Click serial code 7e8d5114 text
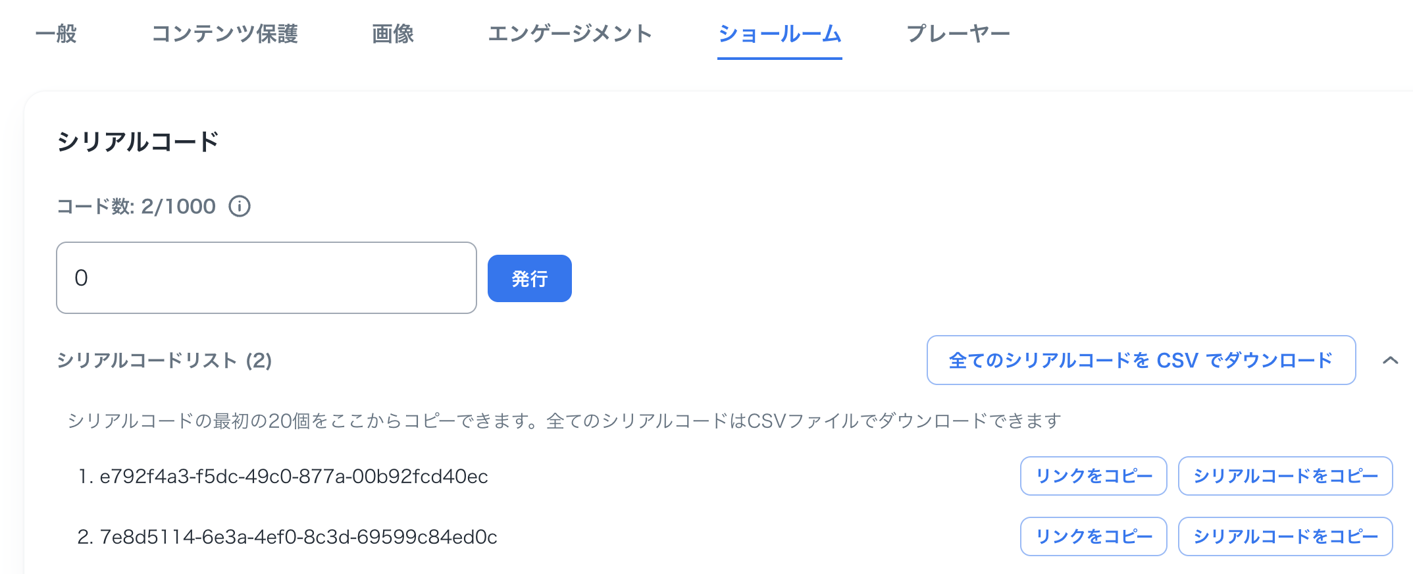 [298, 537]
